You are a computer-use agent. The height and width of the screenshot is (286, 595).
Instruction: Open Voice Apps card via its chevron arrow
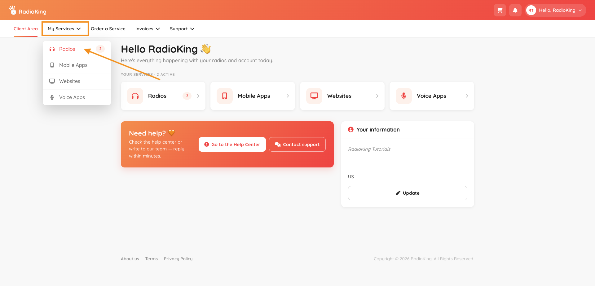[467, 96]
